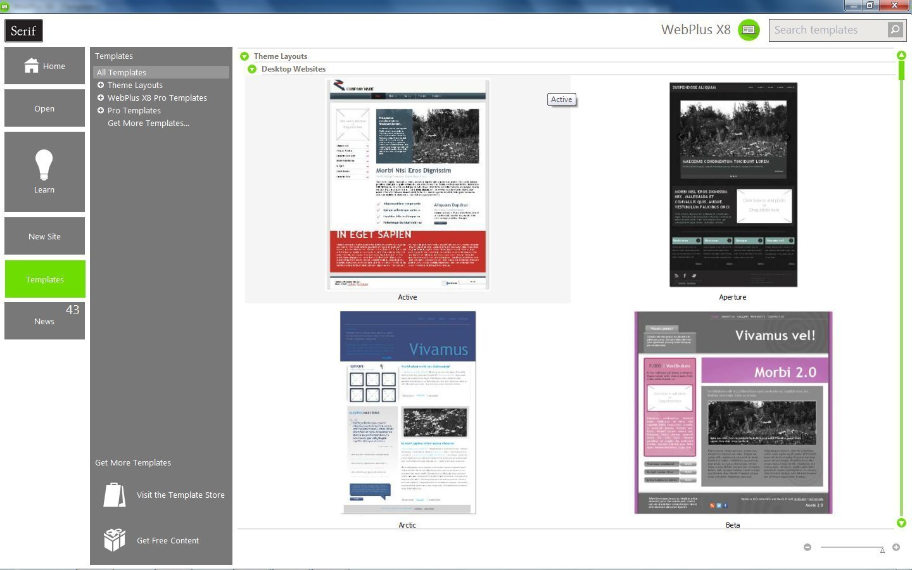Screen dimensions: 912x570
Task: Expand the Pro Templates tree node
Action: click(100, 110)
